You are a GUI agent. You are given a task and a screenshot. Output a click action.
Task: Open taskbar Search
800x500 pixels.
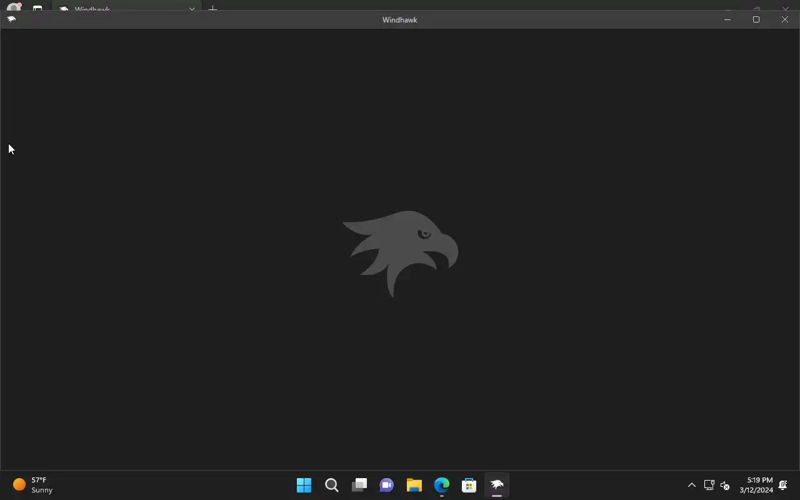click(x=332, y=485)
